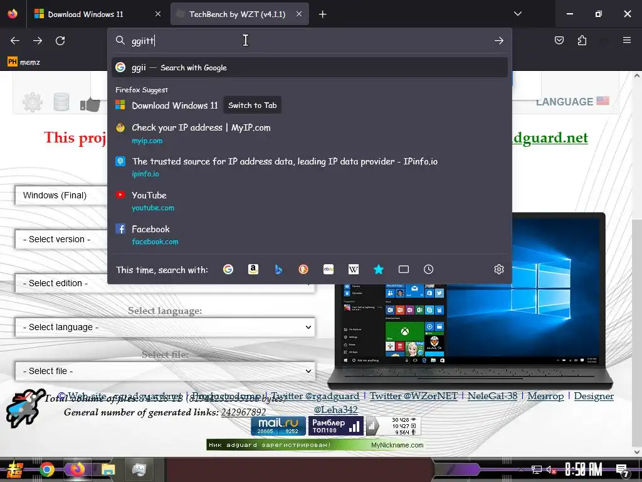Open a new tab with plus button

click(323, 14)
